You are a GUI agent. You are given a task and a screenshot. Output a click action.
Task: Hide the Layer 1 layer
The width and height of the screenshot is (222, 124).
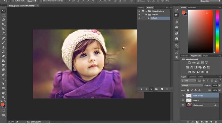[x=183, y=100]
